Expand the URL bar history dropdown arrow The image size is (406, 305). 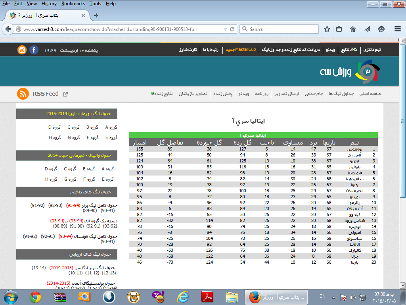pyautogui.click(x=225, y=29)
